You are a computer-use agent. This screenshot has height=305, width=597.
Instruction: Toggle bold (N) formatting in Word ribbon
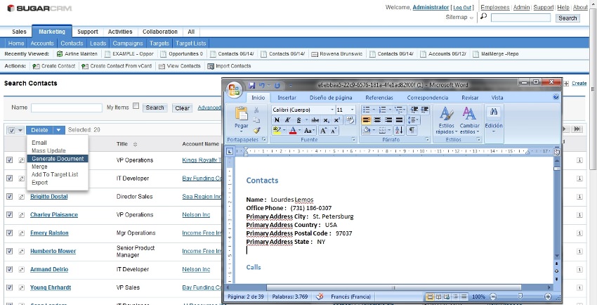pos(277,120)
